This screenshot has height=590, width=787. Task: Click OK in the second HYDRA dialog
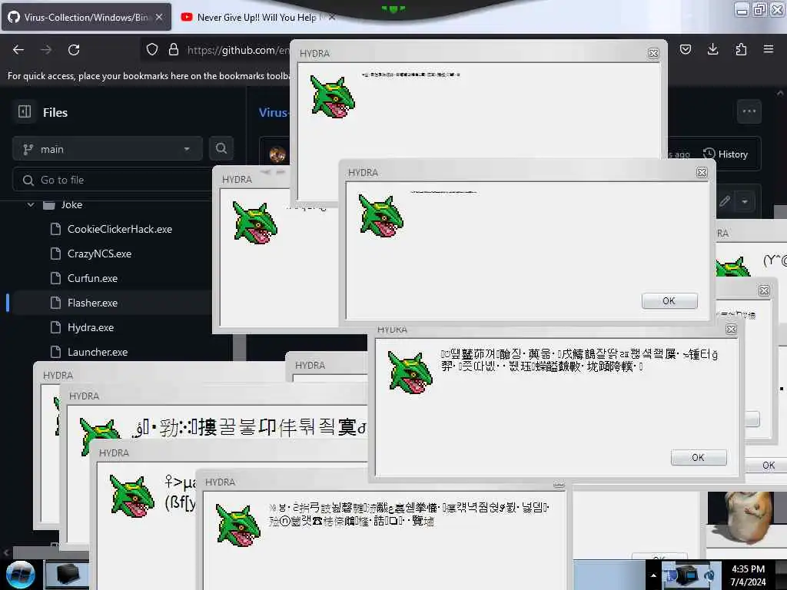pyautogui.click(x=669, y=300)
